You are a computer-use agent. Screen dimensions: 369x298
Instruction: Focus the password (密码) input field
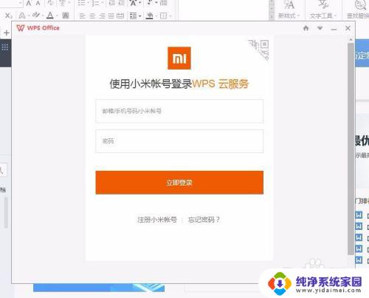pyautogui.click(x=179, y=141)
